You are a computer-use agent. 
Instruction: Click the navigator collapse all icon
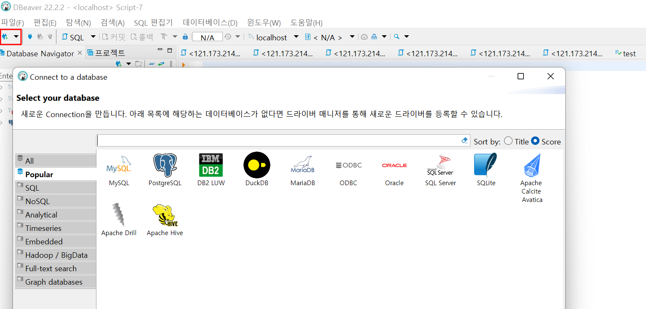click(152, 64)
